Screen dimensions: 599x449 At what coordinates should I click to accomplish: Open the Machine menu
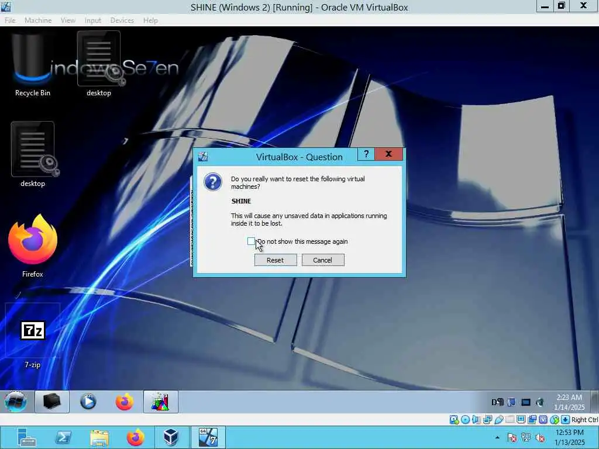click(38, 20)
